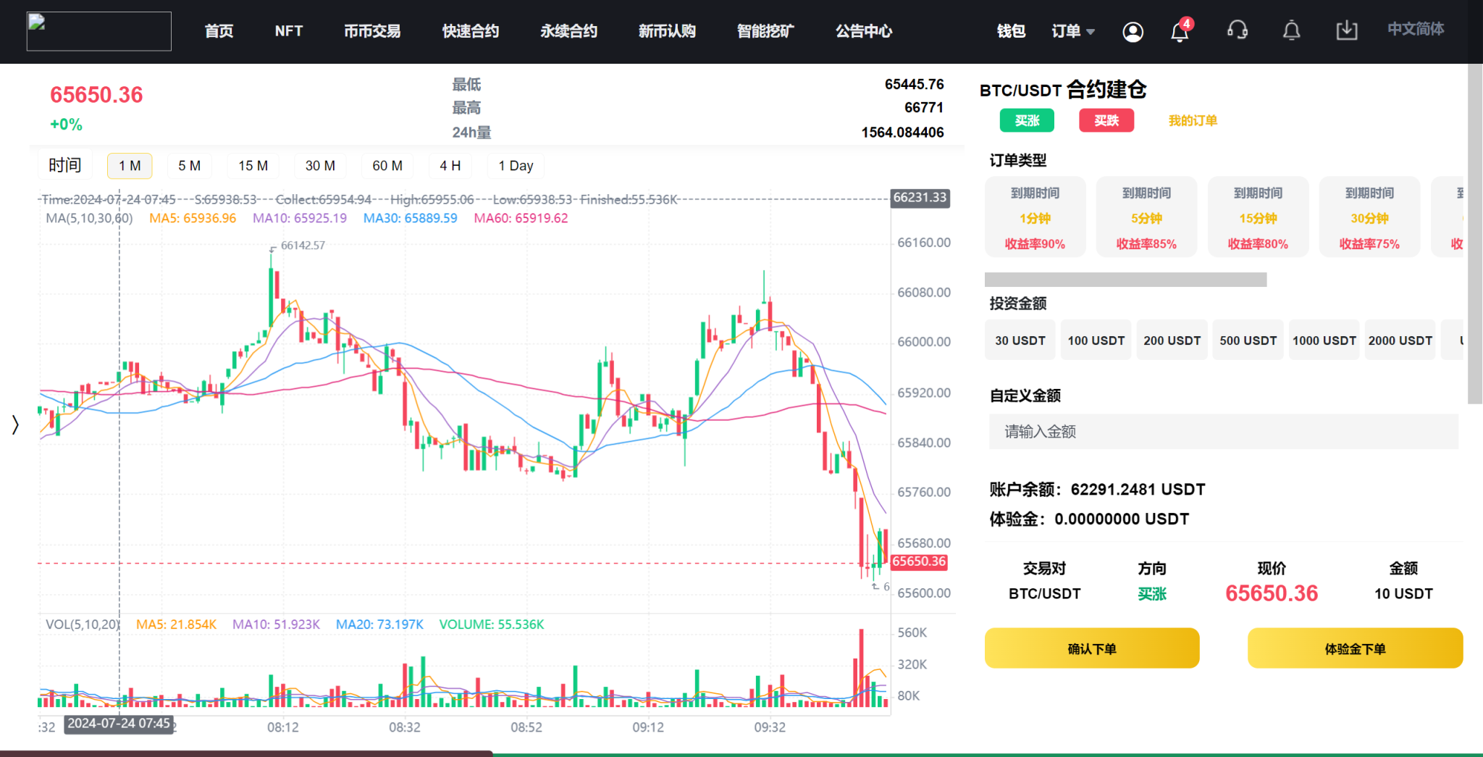Open notifications bell with red badge
This screenshot has height=757, width=1483.
coord(1180,31)
